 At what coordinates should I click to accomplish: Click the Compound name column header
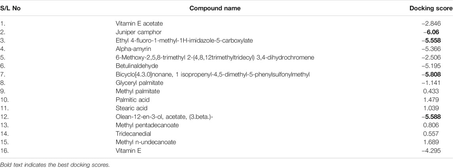click(x=215, y=8)
